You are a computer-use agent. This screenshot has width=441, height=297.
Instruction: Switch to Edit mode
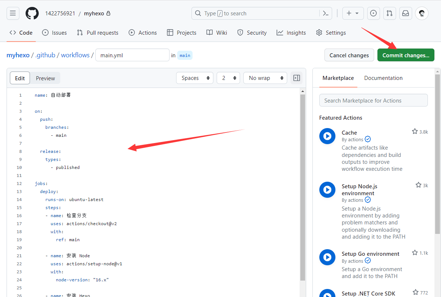20,78
